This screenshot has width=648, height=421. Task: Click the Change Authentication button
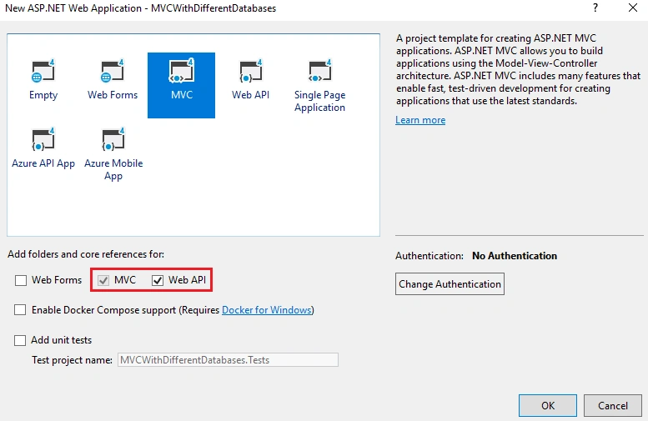[x=450, y=283]
